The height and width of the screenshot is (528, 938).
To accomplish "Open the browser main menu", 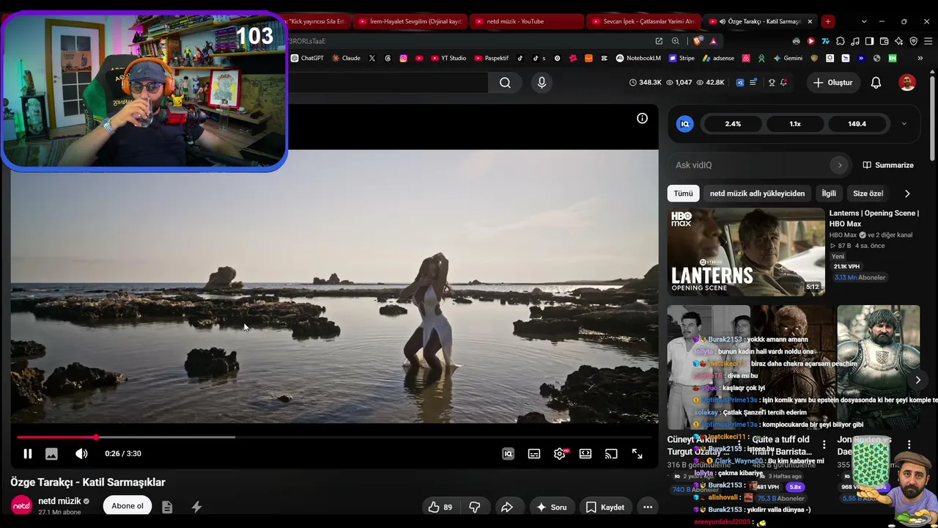I will pyautogui.click(x=927, y=41).
